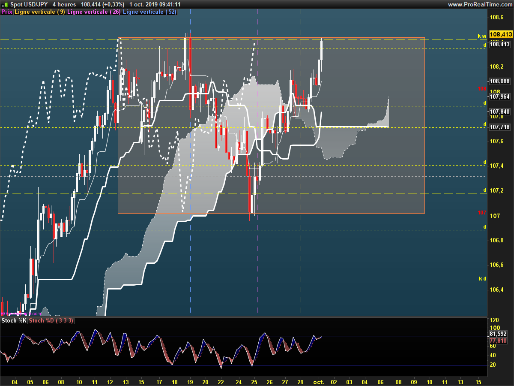Click the oct. date axis label
This screenshot has width=514, height=386.
[318, 382]
